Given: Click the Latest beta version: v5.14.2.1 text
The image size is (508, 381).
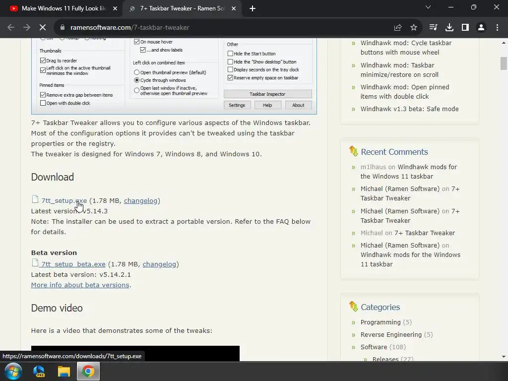Looking at the screenshot, I should pos(81,274).
